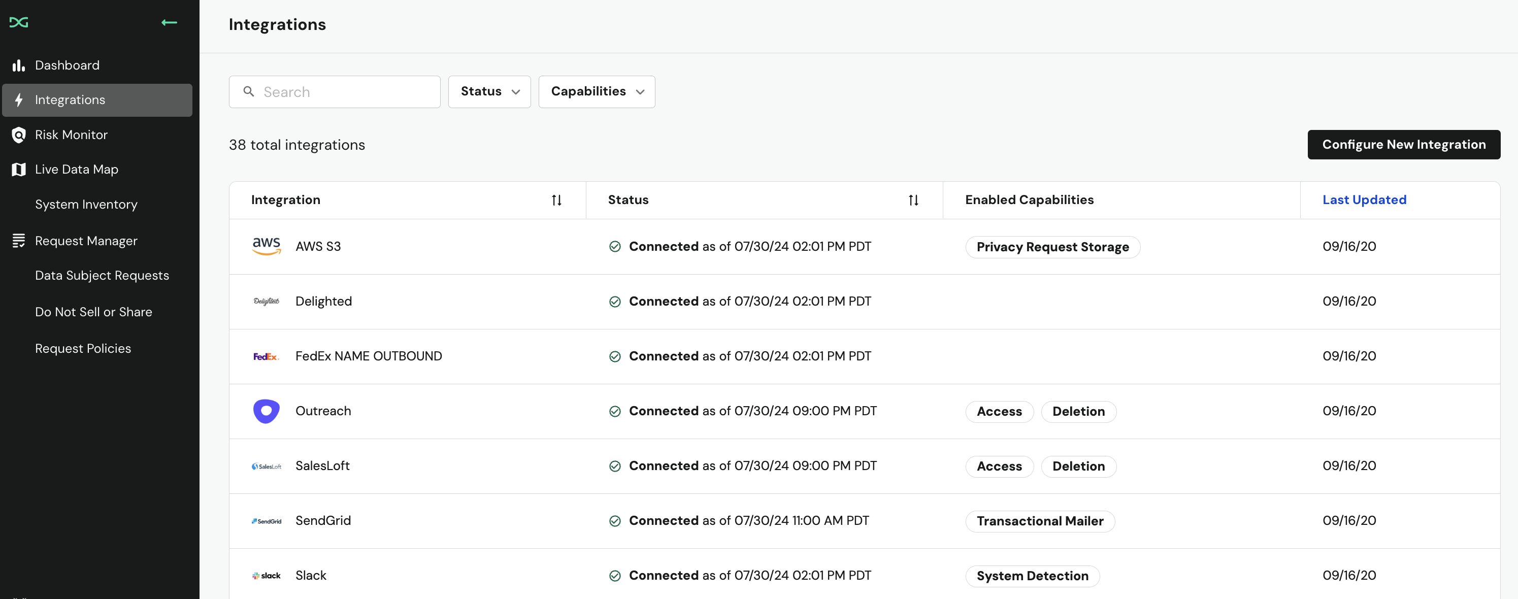Sort table by Integration column arrows
This screenshot has height=599, width=1518.
556,200
